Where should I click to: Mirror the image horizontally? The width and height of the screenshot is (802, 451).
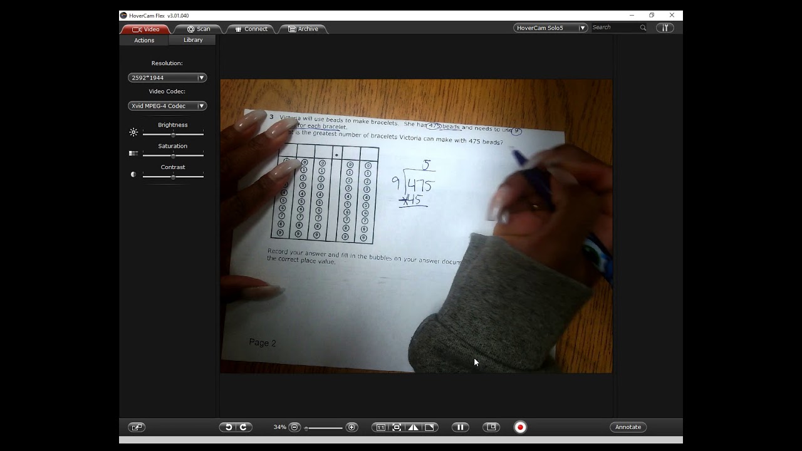(413, 427)
